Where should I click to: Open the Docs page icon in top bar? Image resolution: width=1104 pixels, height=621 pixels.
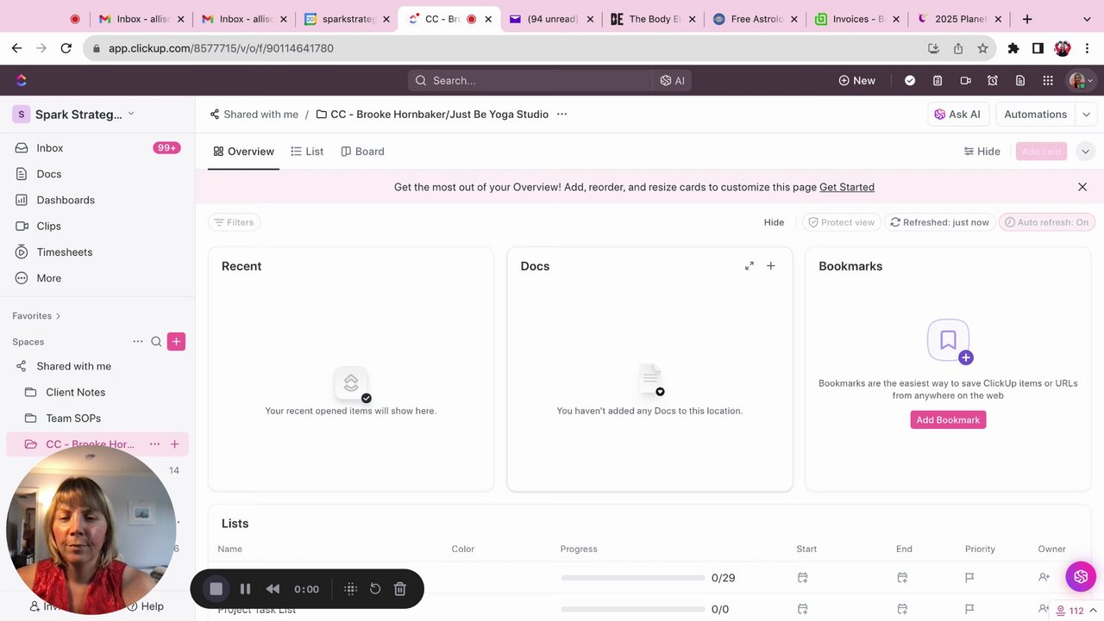click(x=1020, y=80)
